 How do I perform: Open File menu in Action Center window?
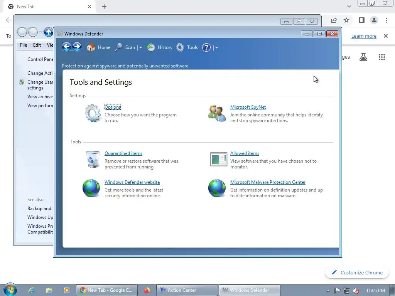point(24,45)
